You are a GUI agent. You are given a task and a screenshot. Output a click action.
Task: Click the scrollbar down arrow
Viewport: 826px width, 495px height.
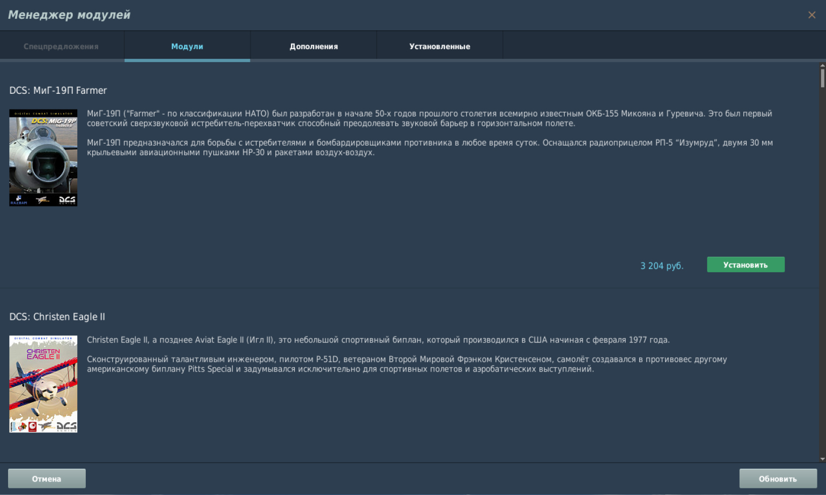(822, 459)
